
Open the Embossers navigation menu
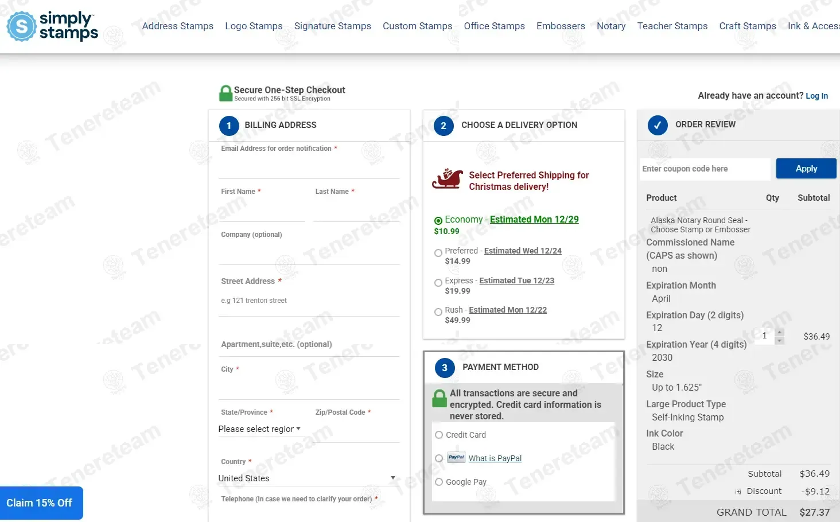pyautogui.click(x=560, y=26)
